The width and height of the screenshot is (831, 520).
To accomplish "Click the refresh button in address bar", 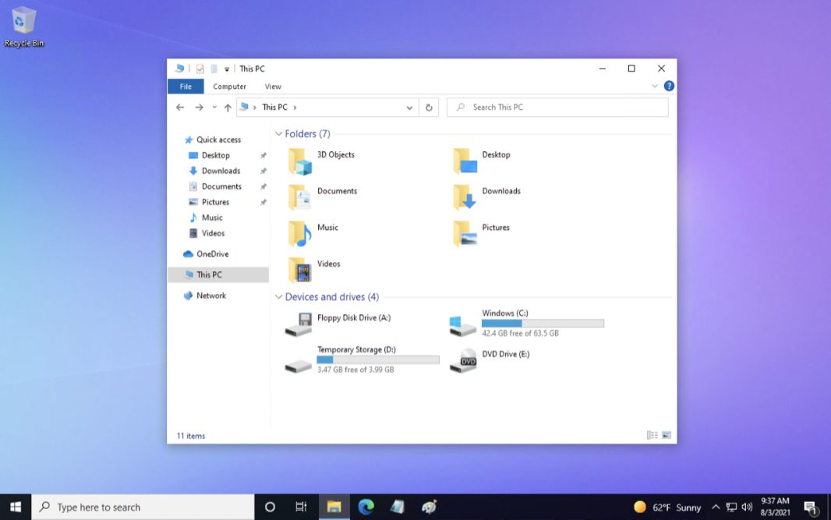I will point(429,108).
